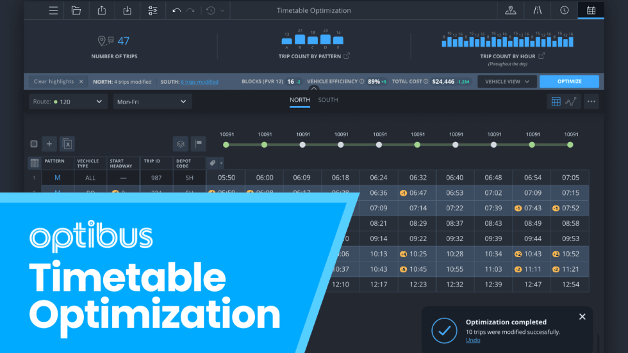Open the hamburger menu
628x353 pixels.
point(53,10)
